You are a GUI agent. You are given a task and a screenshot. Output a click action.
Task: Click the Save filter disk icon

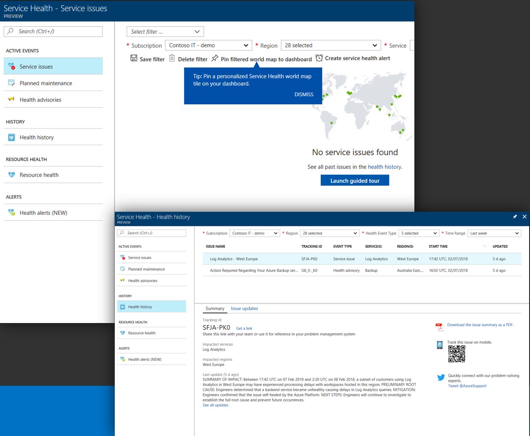pos(134,58)
